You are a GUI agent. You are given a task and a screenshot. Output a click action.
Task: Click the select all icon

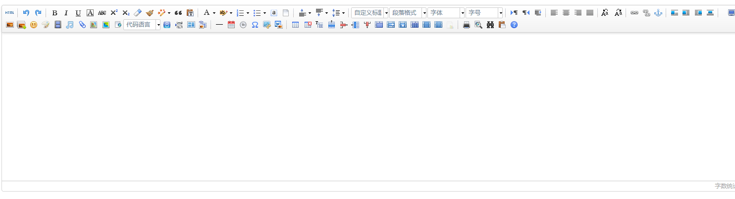(274, 13)
